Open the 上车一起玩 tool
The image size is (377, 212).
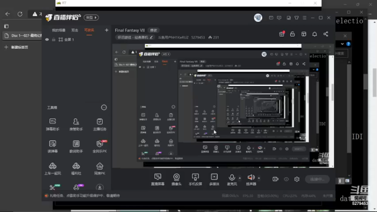coord(52,169)
